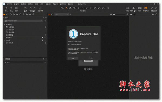Toggle the browser layout bars icon
Image resolution: width=162 pixels, height=102 pixels.
pos(134,15)
